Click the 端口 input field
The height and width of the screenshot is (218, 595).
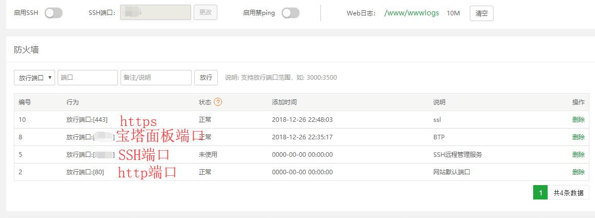pos(88,78)
